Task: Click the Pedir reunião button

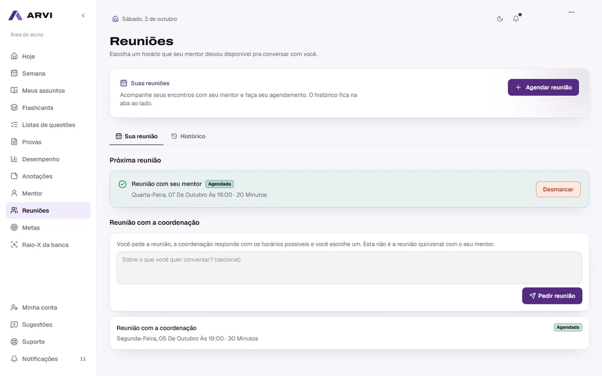Action: [552, 296]
